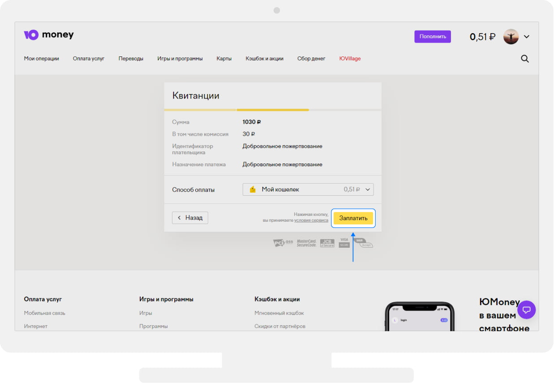Click the JCB J/Secure badge
Image resolution: width=554 pixels, height=383 pixels.
(x=327, y=243)
